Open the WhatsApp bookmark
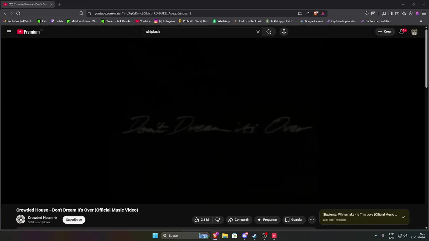 [221, 21]
